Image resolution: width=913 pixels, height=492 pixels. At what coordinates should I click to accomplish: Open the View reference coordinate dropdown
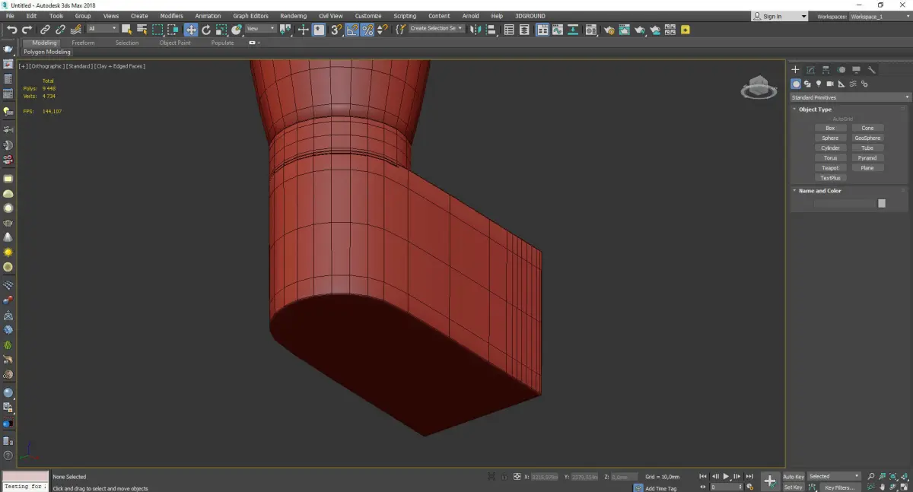[260, 29]
